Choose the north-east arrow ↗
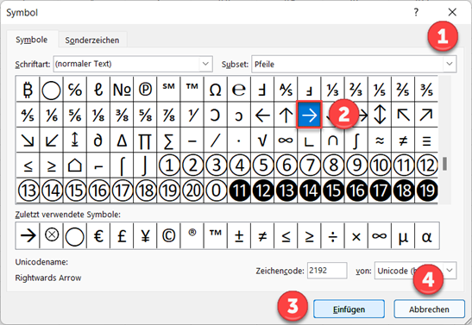The width and height of the screenshot is (472, 325). (x=426, y=115)
